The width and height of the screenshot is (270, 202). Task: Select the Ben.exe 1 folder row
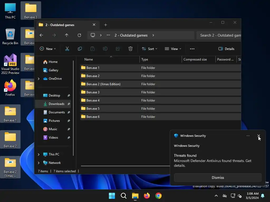tap(161, 68)
